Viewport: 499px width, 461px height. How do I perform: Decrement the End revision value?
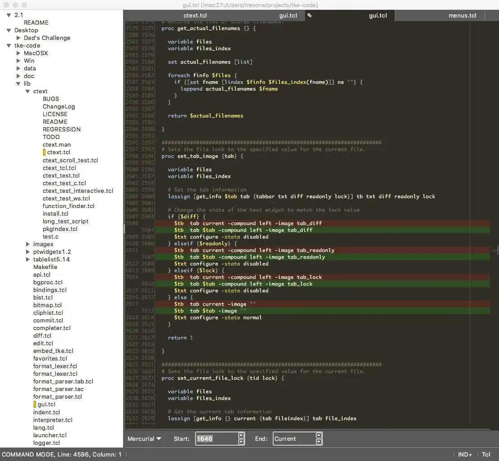pos(318,442)
